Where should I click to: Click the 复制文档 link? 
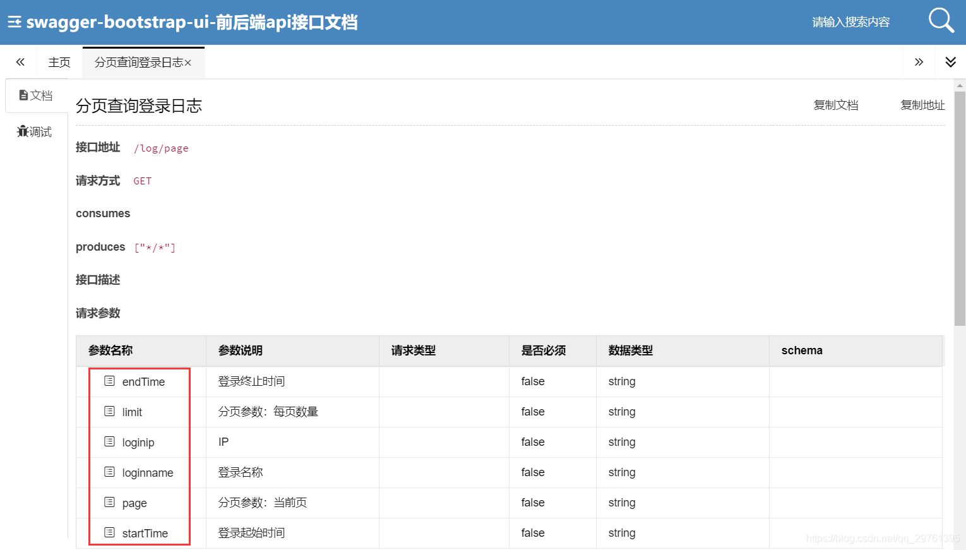click(836, 105)
